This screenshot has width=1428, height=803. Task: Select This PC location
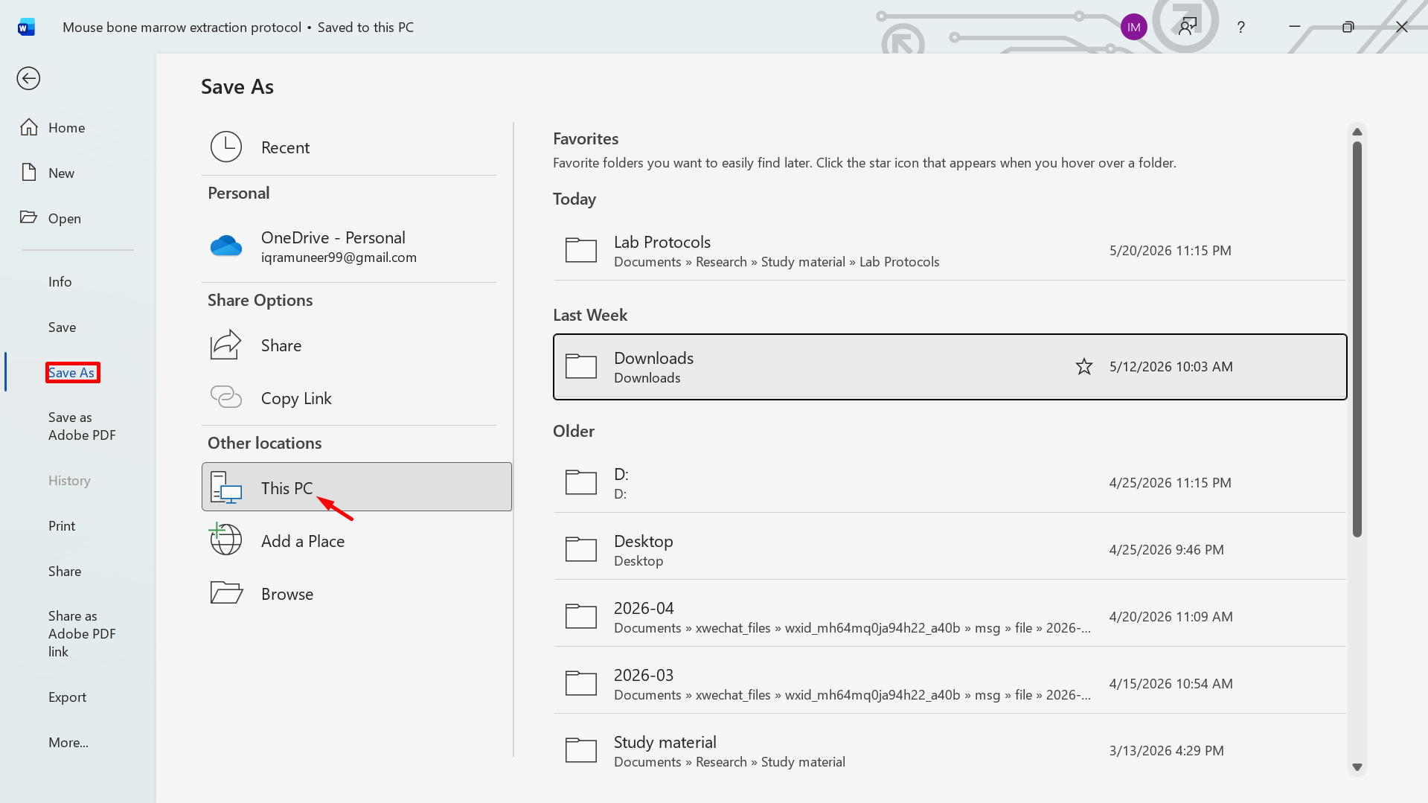click(356, 487)
